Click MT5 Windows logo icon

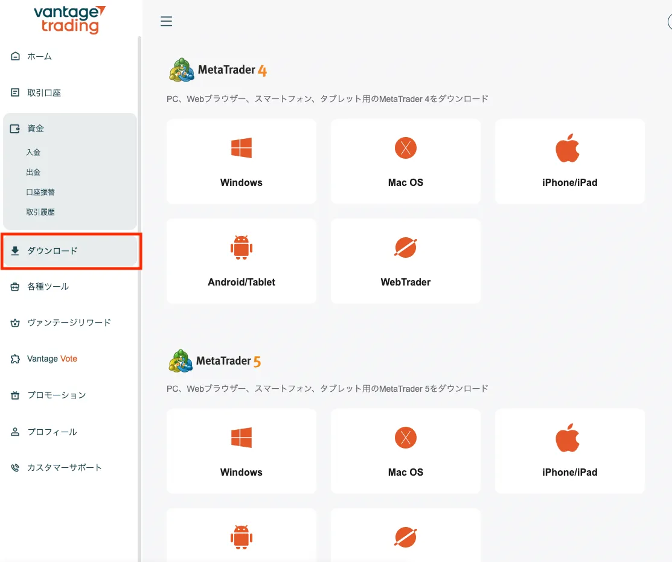(x=242, y=438)
